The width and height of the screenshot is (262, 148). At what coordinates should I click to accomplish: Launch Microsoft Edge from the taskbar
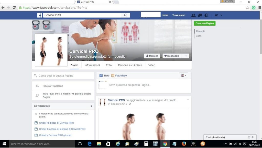pyautogui.click(x=90, y=144)
